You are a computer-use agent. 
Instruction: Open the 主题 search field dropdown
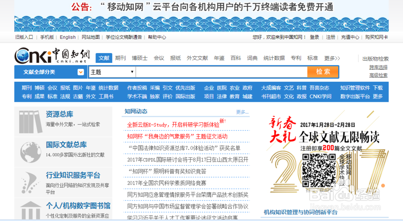[x=112, y=72]
